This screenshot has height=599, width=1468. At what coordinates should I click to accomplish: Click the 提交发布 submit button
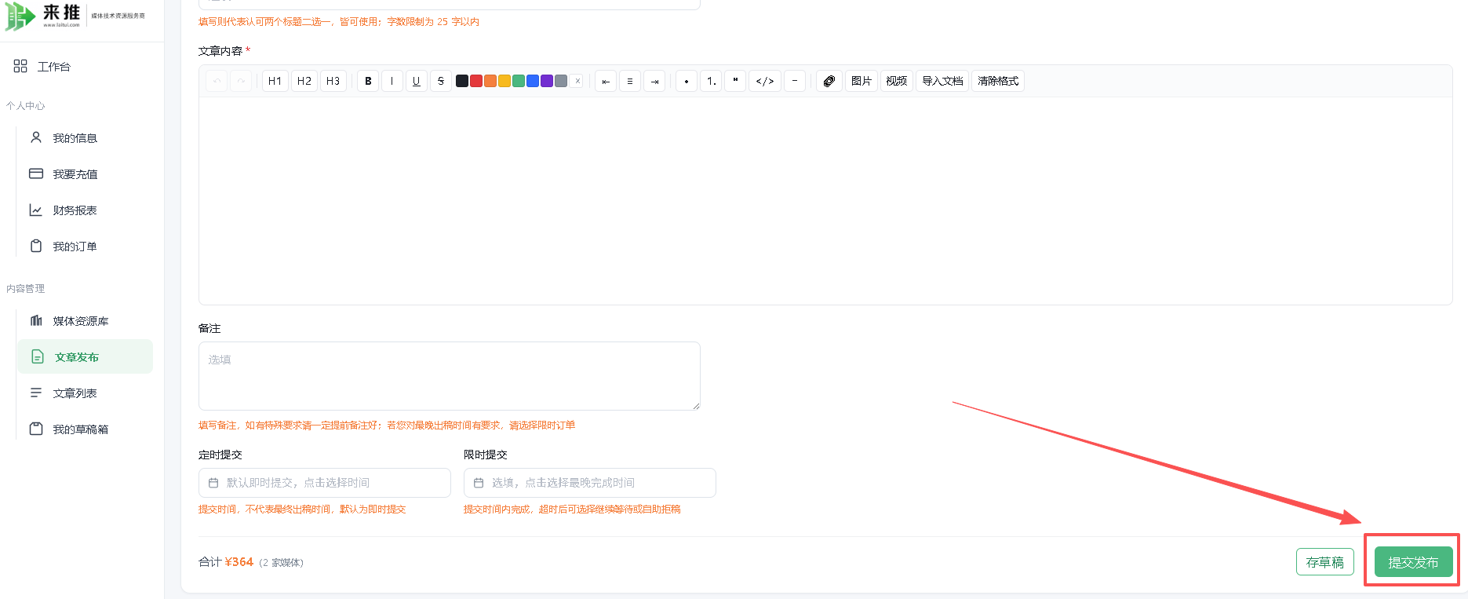tap(1414, 562)
